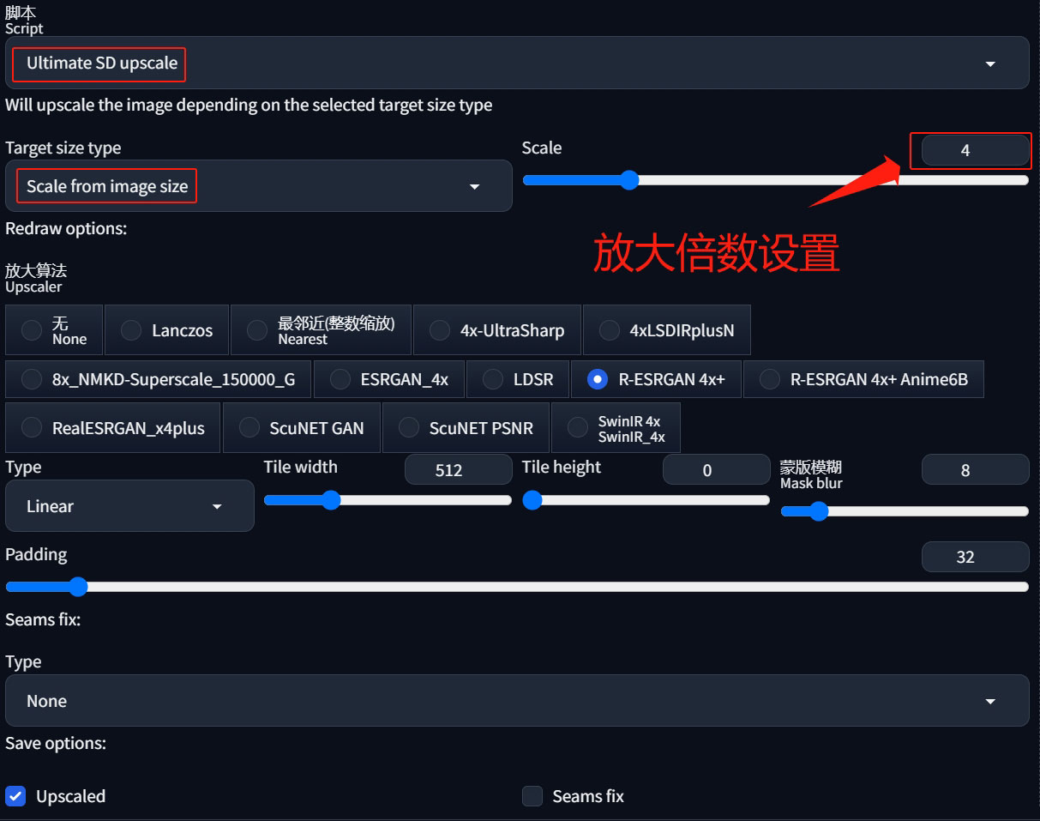Choose the LDSR upscaler
This screenshot has height=821, width=1040.
point(518,378)
